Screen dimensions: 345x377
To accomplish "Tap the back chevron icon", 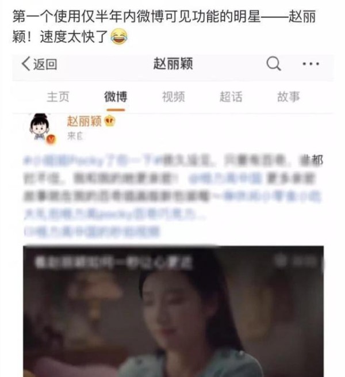I will point(26,64).
